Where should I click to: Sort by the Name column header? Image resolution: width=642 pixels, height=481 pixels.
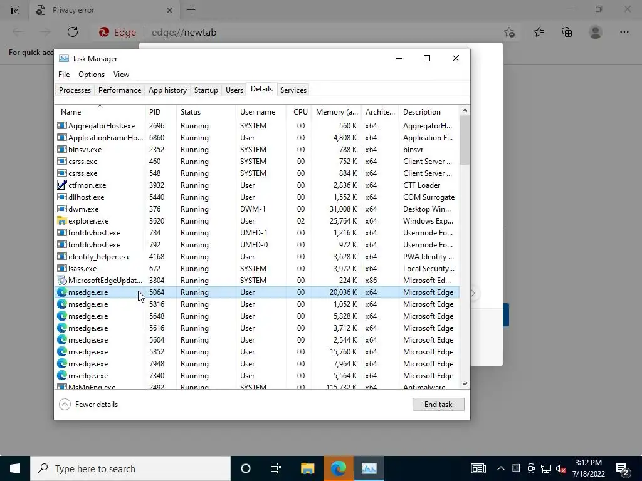[100, 112]
